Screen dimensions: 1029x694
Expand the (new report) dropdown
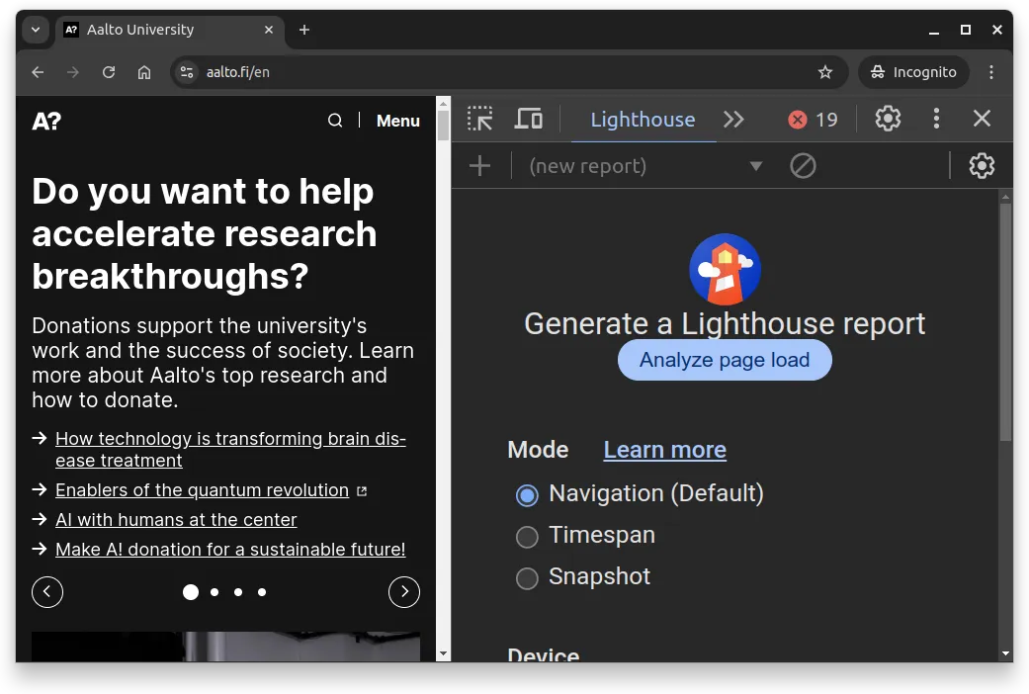click(755, 165)
